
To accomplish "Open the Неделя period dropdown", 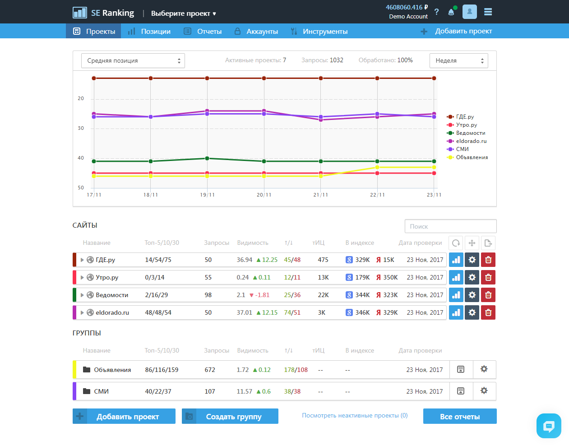I will point(458,61).
